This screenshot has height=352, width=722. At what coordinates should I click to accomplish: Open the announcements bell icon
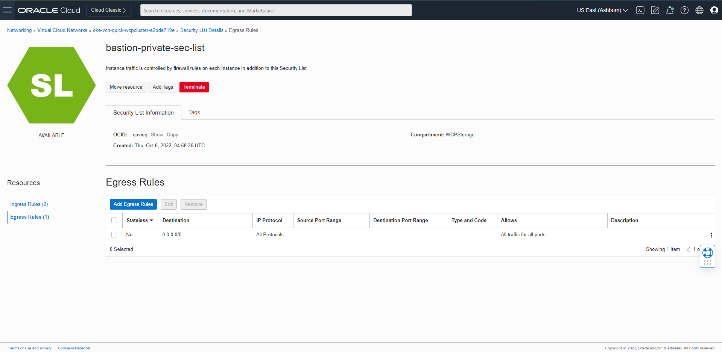click(x=670, y=10)
